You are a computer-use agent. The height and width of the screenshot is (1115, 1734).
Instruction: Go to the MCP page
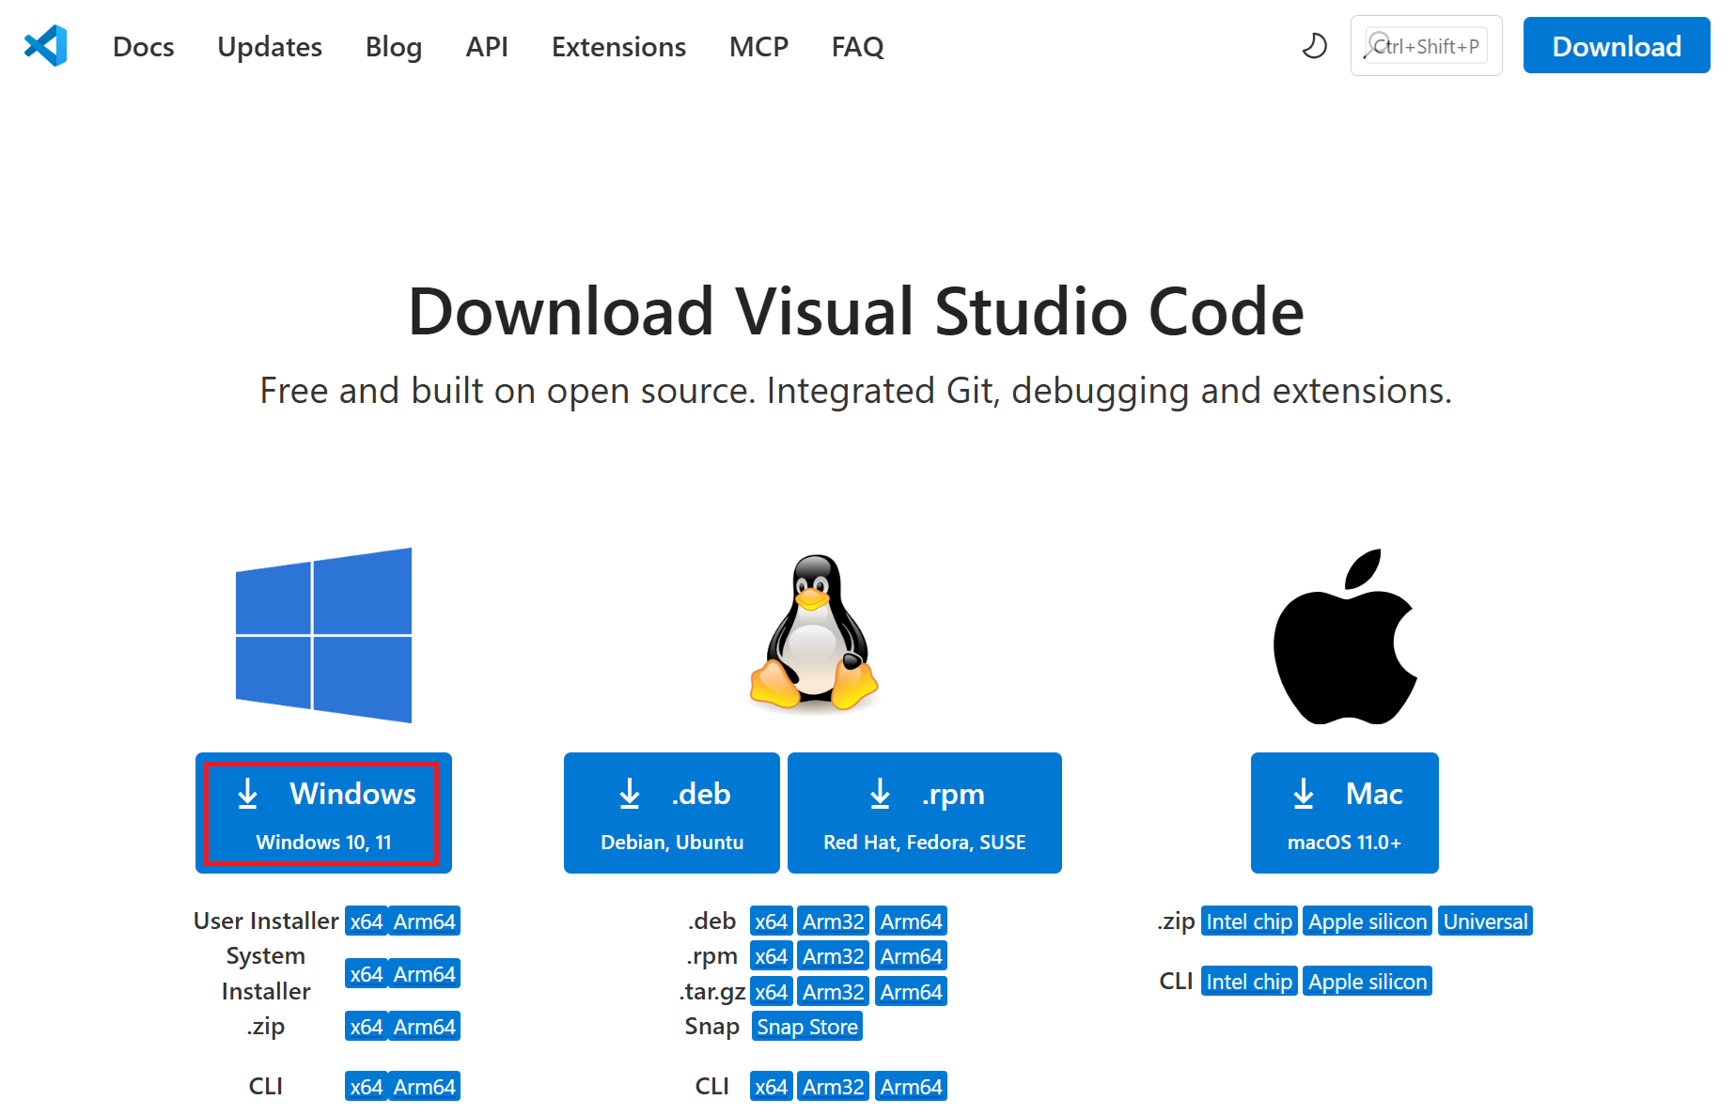click(x=758, y=46)
